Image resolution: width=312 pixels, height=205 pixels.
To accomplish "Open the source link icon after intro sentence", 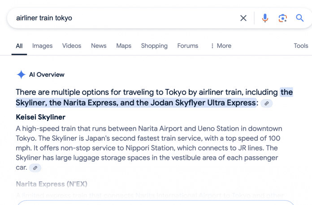I will (x=267, y=104).
